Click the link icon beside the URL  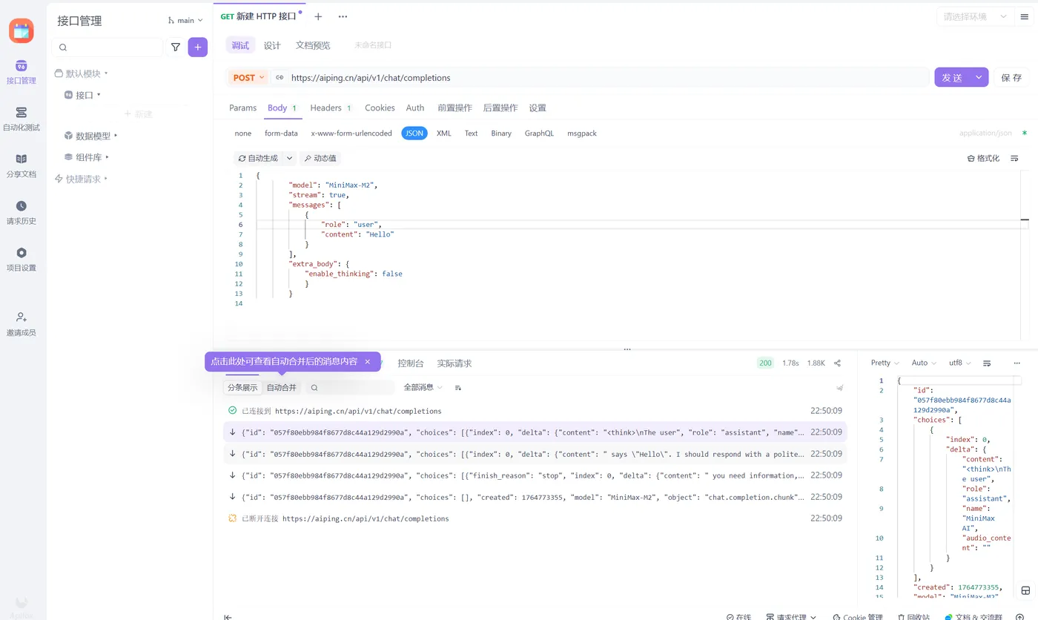(280, 77)
